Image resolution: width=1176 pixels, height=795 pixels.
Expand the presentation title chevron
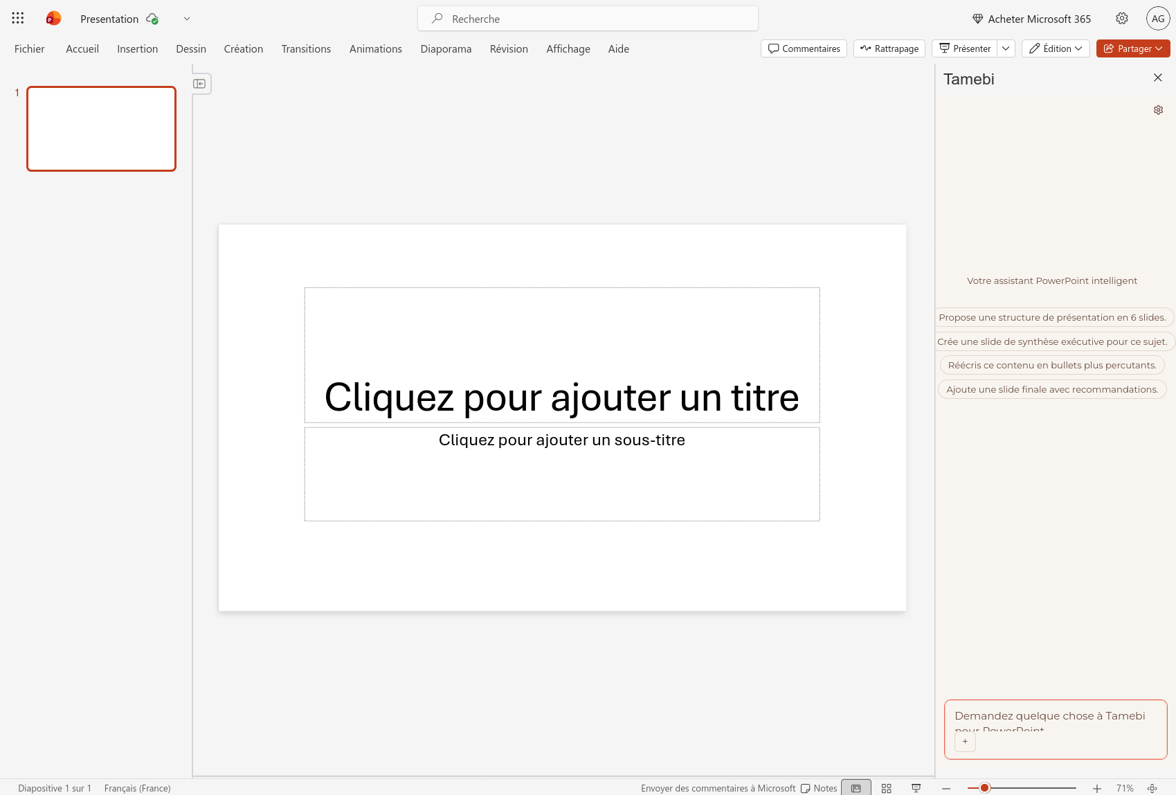(187, 19)
